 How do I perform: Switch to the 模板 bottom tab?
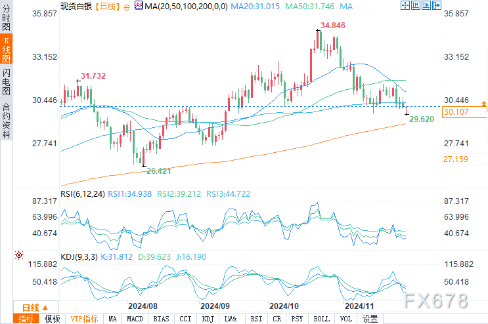coord(52,319)
